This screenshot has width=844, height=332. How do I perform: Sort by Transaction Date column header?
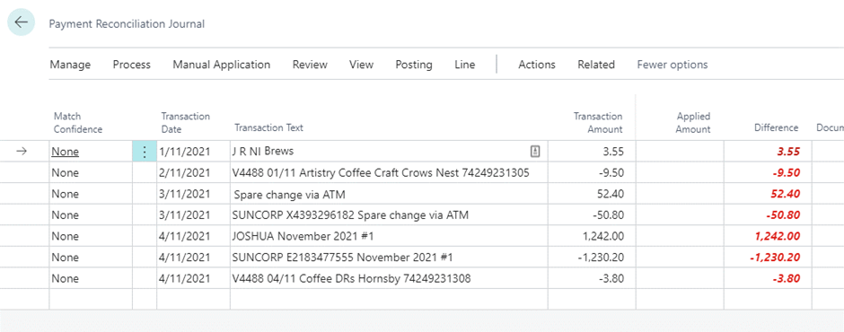[186, 123]
